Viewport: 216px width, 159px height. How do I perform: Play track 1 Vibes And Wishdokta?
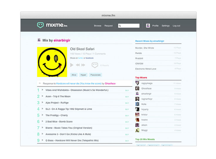[x=43, y=90]
